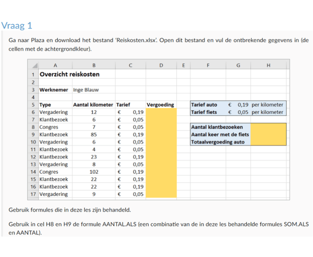Screen dimensions: 313x257
Task: Click the 'Vraag 1' heading
Action: (x=17, y=25)
